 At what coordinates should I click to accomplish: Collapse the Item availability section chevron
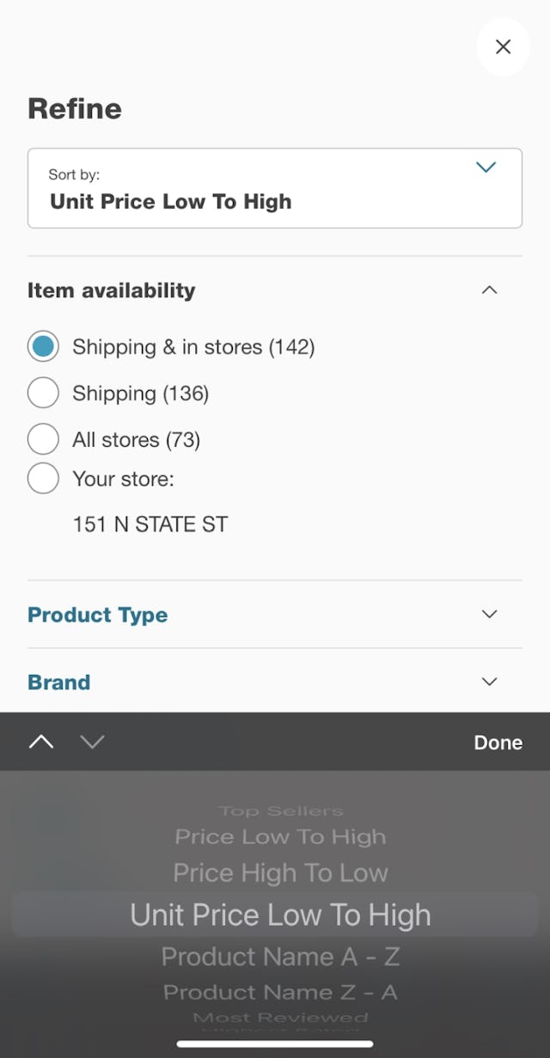[x=489, y=290]
